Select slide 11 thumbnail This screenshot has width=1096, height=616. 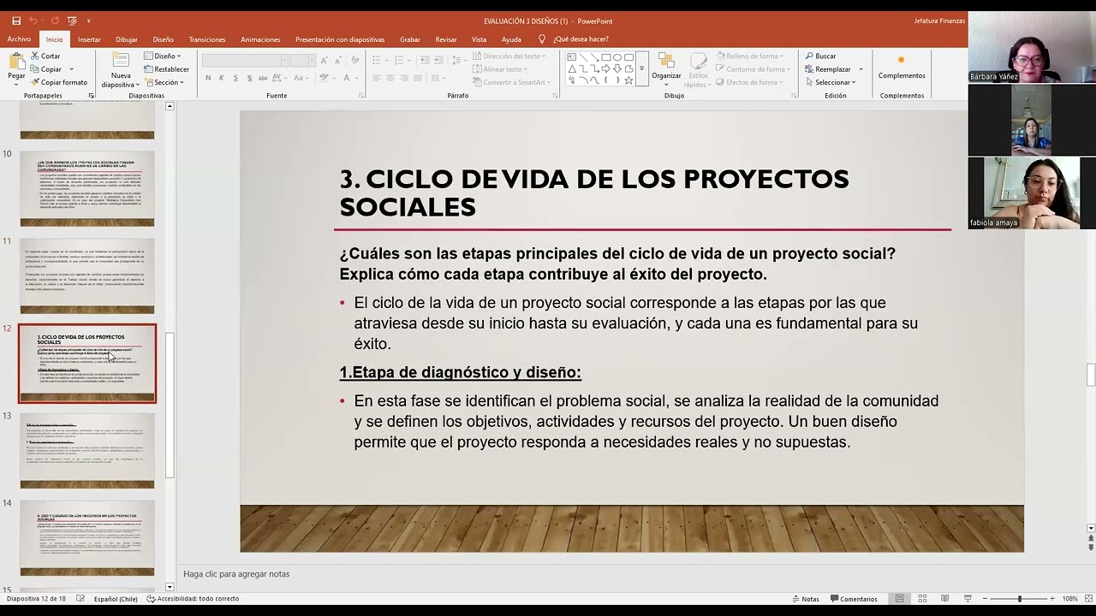pyautogui.click(x=87, y=275)
